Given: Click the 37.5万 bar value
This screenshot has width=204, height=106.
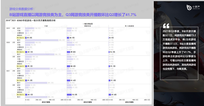Looking at the screenshot, I should [x=114, y=95].
